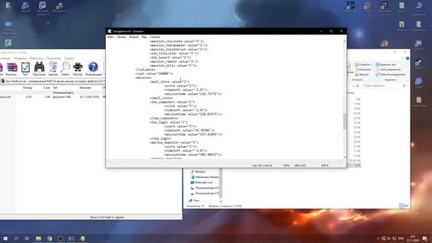Click the <lee_login value="1"> line in Notepad
This screenshot has width=432, height=243.
168,122
